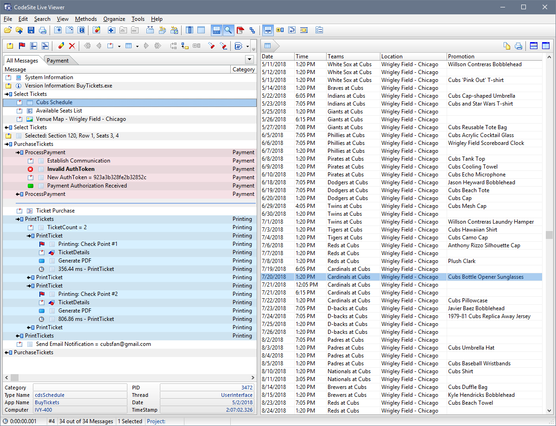Copy grid data with the copy page icon
This screenshot has height=426, width=556.
508,46
